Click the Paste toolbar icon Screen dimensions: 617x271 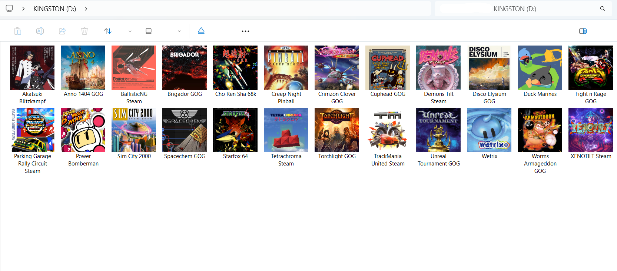(18, 31)
